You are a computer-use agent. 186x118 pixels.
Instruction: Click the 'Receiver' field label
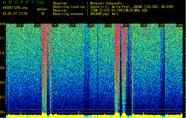pos(60,10)
